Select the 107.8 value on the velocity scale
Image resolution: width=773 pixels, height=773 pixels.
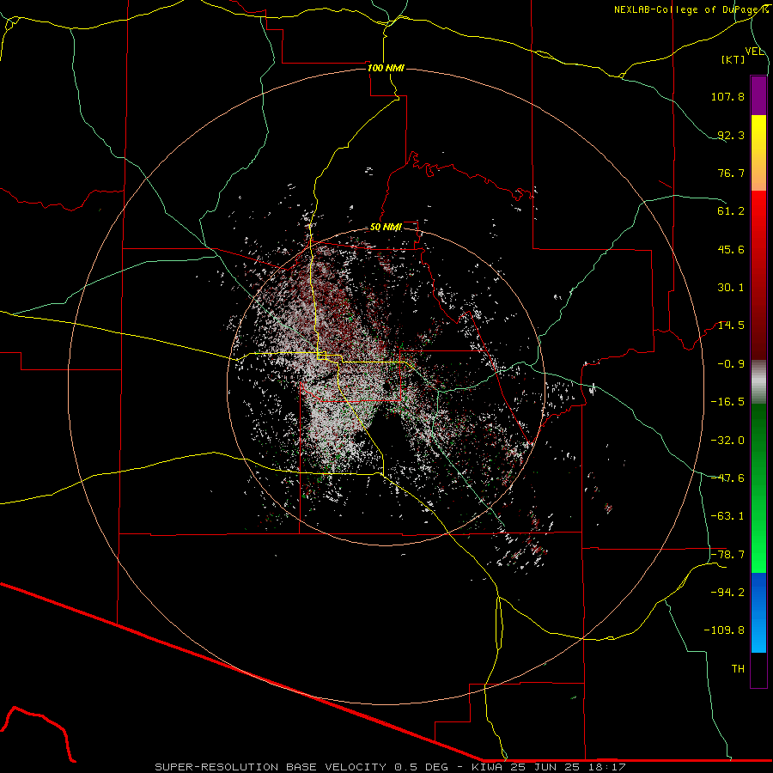[x=727, y=96]
